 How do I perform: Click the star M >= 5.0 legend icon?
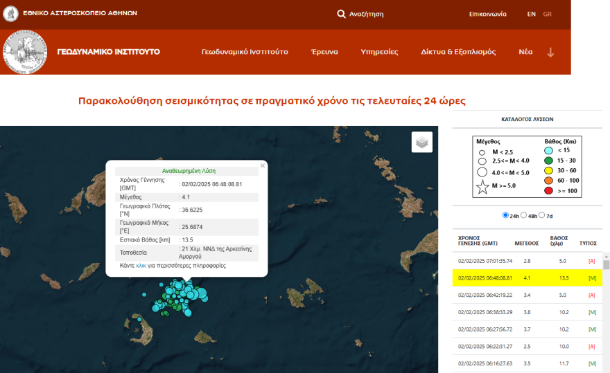[482, 185]
